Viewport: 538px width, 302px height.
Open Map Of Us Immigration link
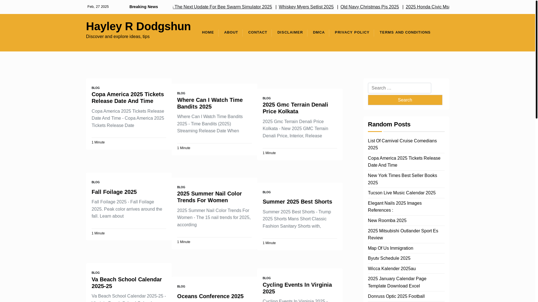pyautogui.click(x=390, y=248)
